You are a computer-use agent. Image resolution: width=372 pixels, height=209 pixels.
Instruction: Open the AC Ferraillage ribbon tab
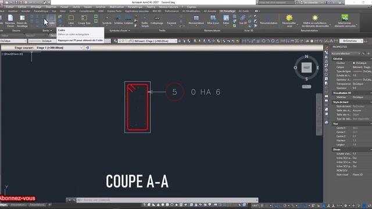pyautogui.click(x=227, y=11)
